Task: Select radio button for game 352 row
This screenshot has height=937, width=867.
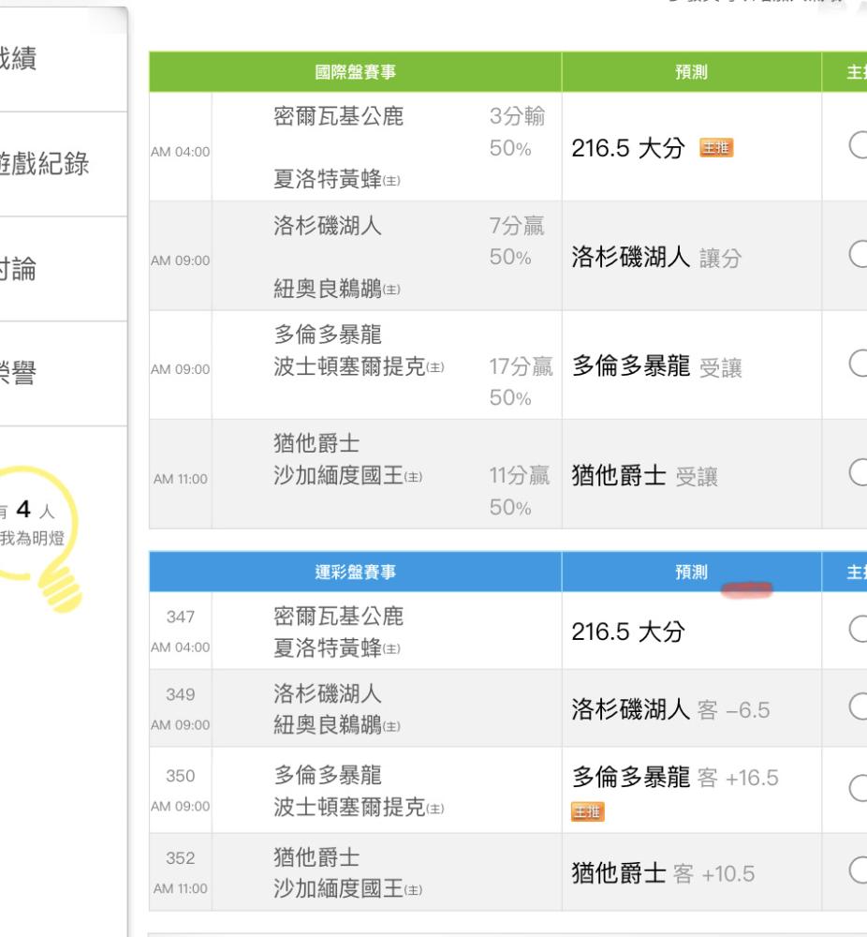Action: click(x=859, y=870)
